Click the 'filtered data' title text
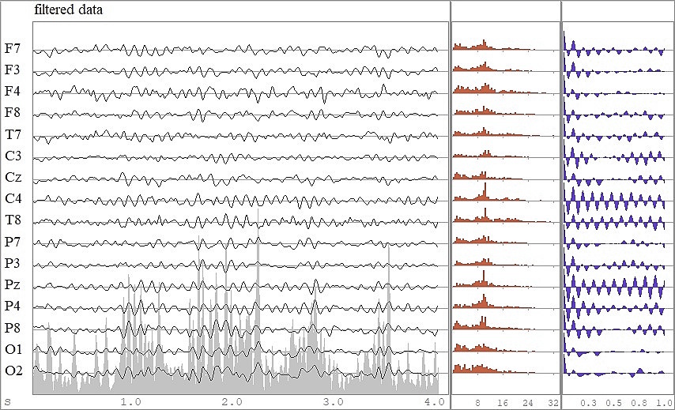The width and height of the screenshot is (675, 410). [x=69, y=9]
